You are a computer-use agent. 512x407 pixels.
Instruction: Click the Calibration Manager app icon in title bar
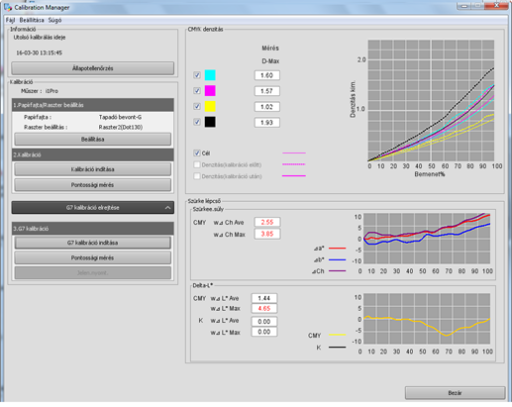pyautogui.click(x=8, y=7)
